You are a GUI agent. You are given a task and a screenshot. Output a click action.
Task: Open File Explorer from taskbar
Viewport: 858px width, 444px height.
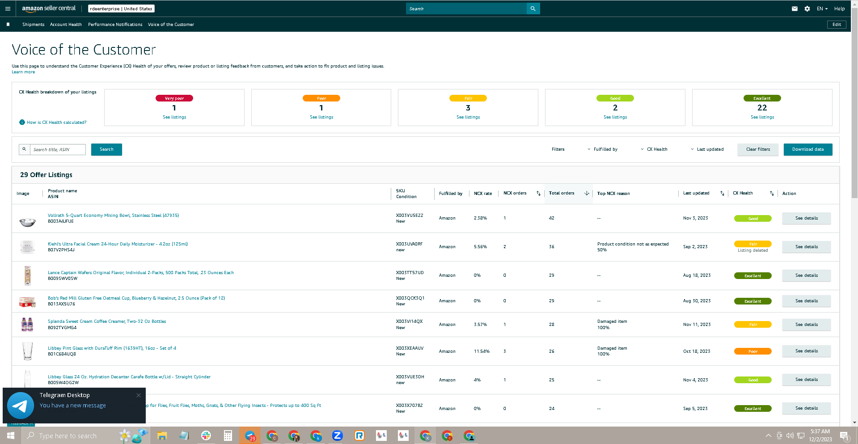click(x=162, y=436)
